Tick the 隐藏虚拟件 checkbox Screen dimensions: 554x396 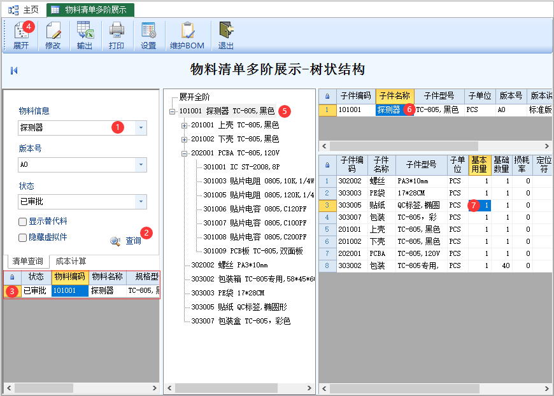pyautogui.click(x=22, y=237)
